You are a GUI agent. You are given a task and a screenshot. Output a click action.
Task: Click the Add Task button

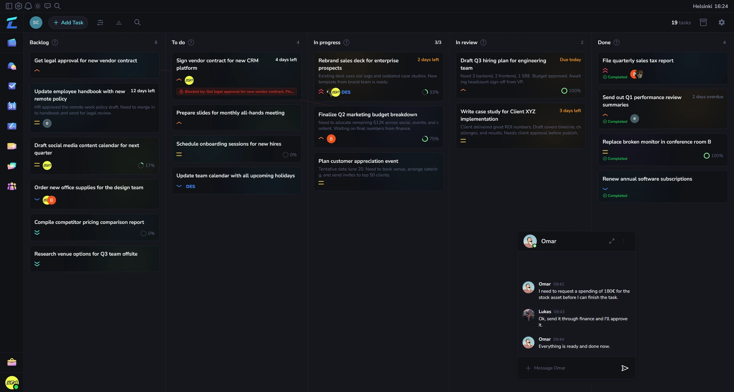(x=68, y=23)
